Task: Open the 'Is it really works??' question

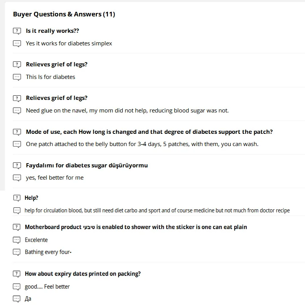Action: coord(52,31)
